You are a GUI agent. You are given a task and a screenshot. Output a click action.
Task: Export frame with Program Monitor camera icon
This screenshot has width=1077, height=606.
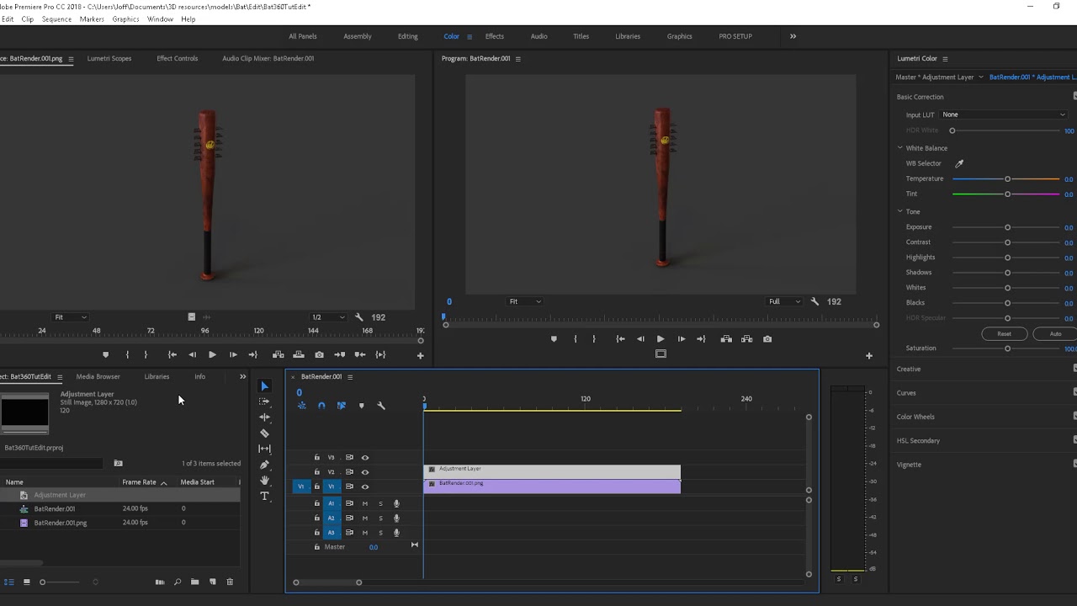point(767,339)
